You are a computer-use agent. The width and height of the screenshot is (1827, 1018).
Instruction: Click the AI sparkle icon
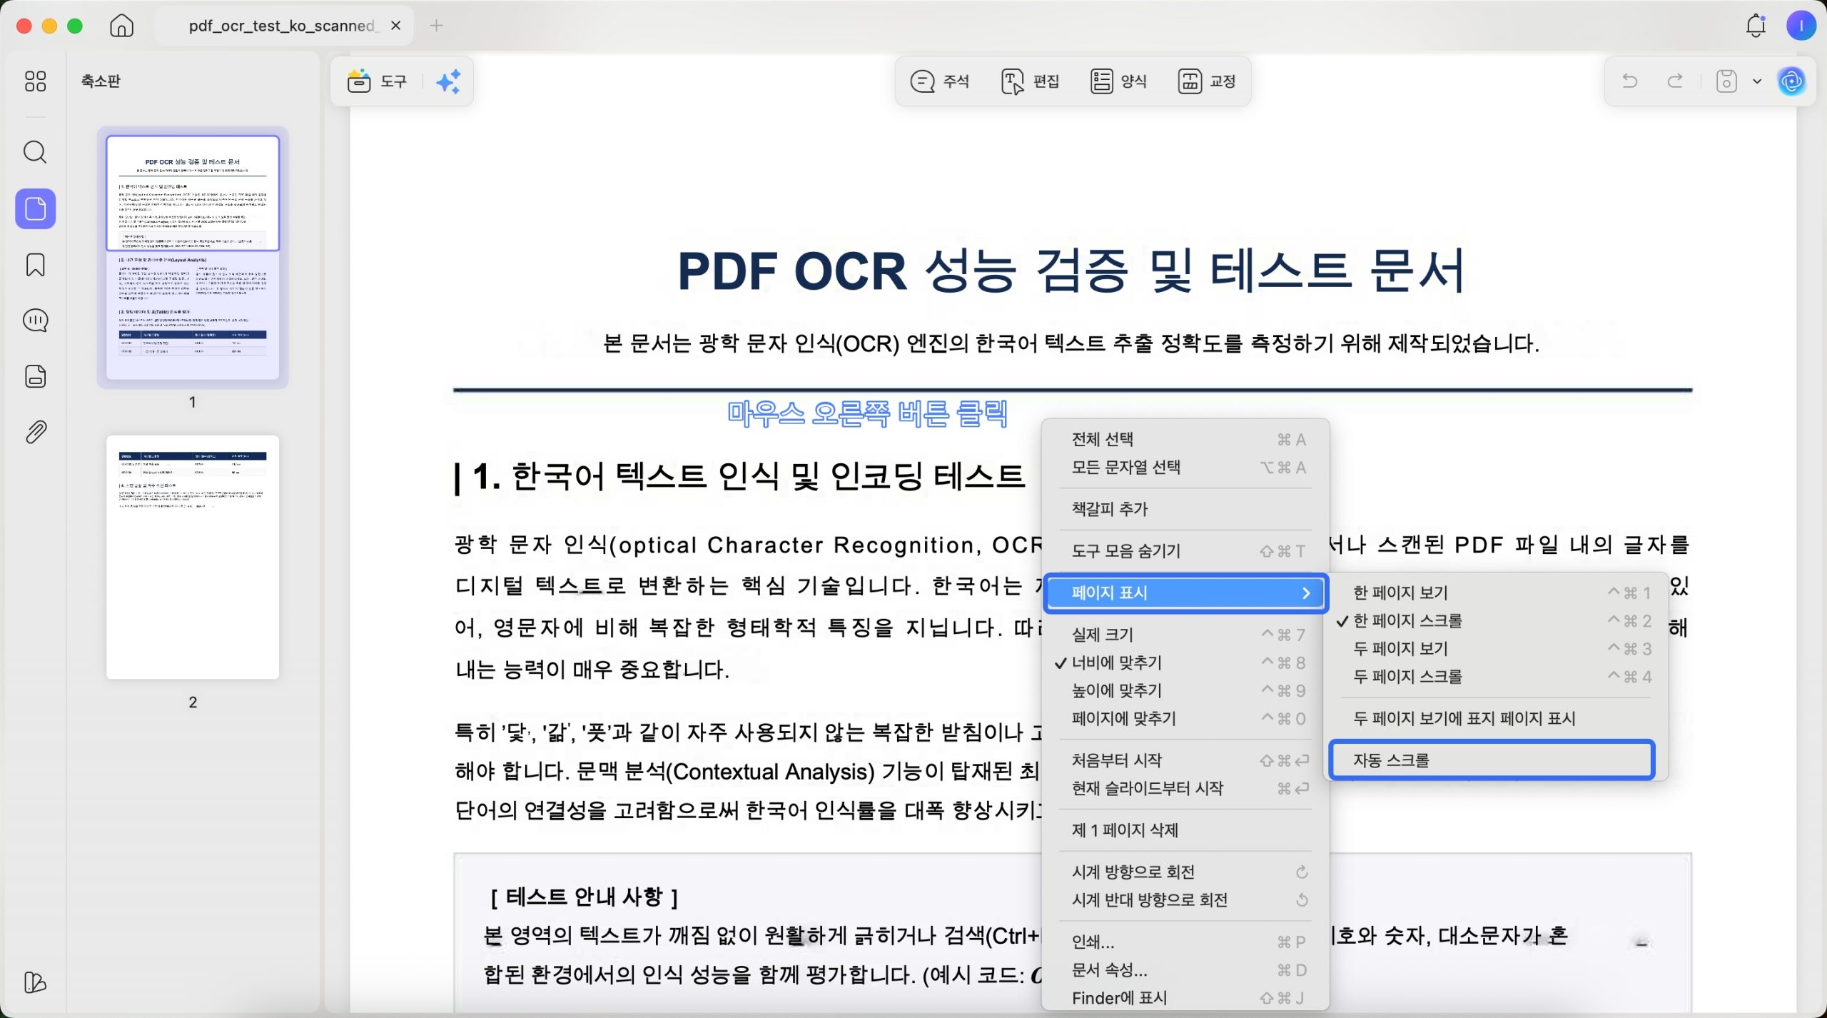pyautogui.click(x=448, y=81)
